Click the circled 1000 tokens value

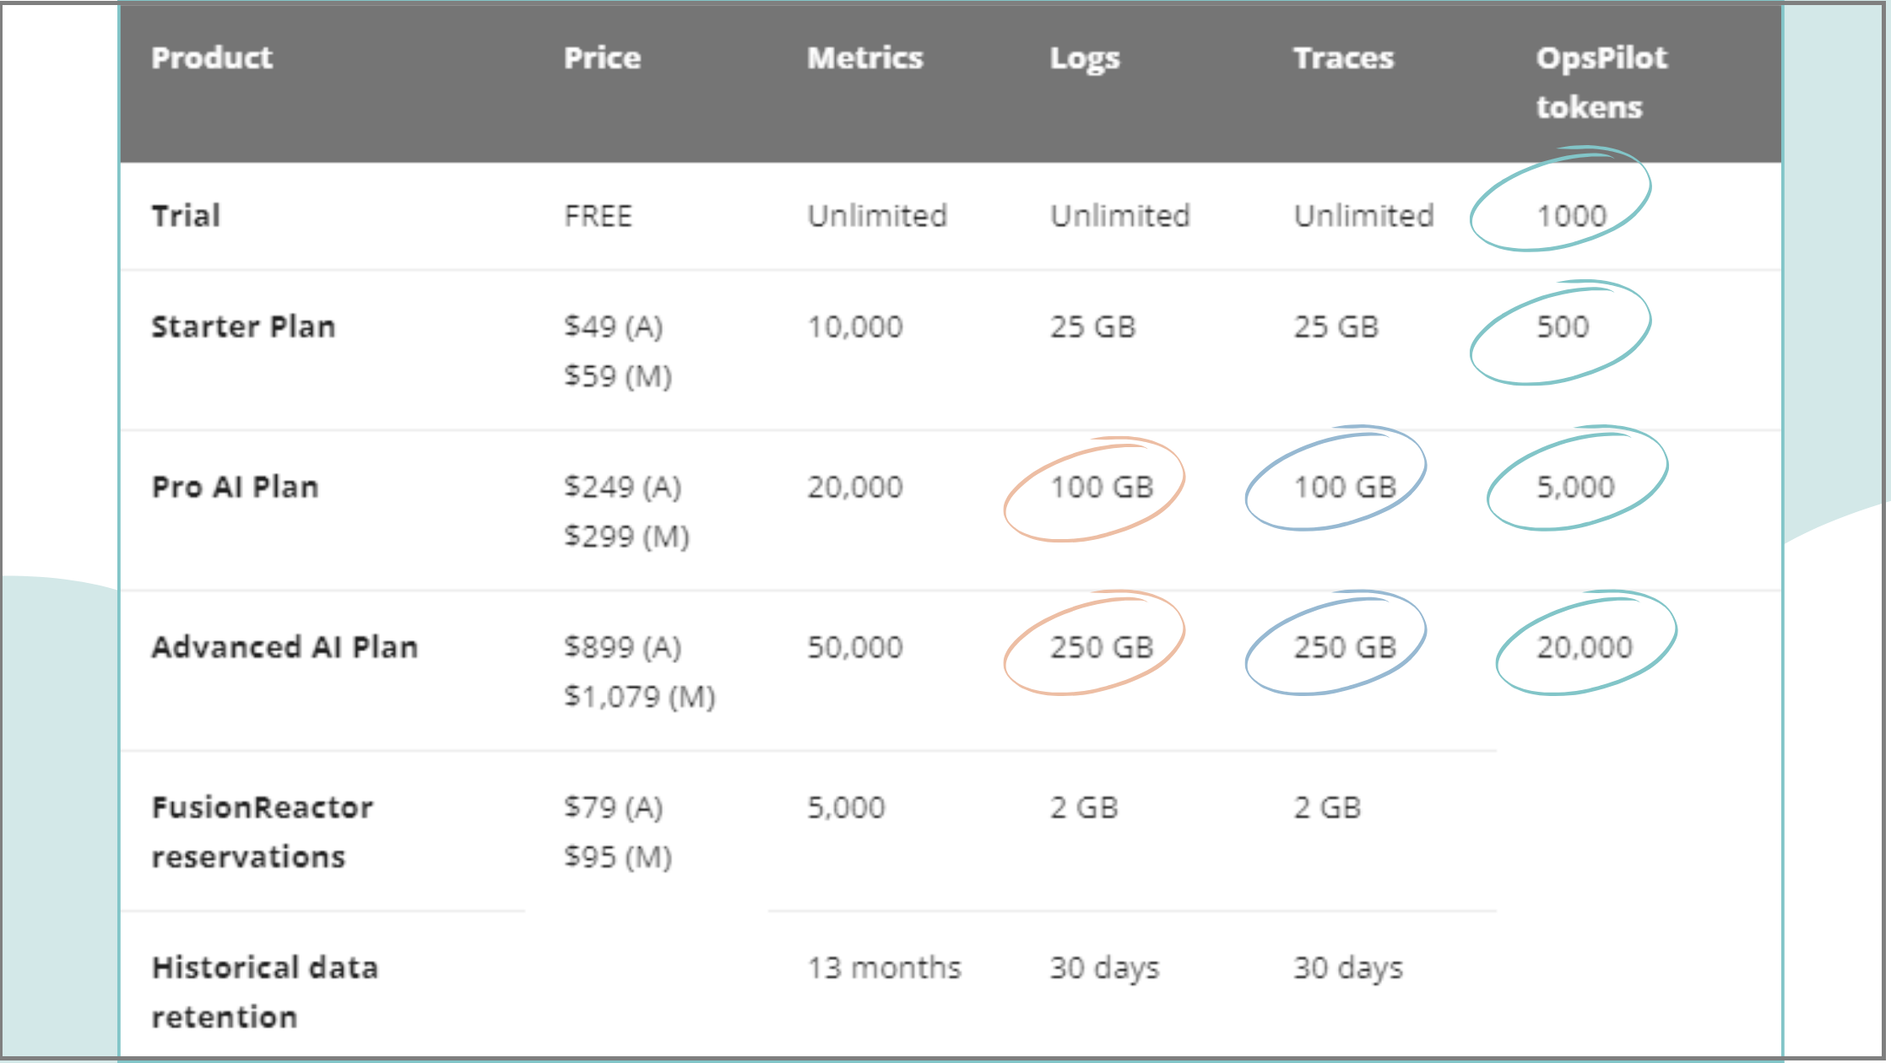tap(1571, 216)
